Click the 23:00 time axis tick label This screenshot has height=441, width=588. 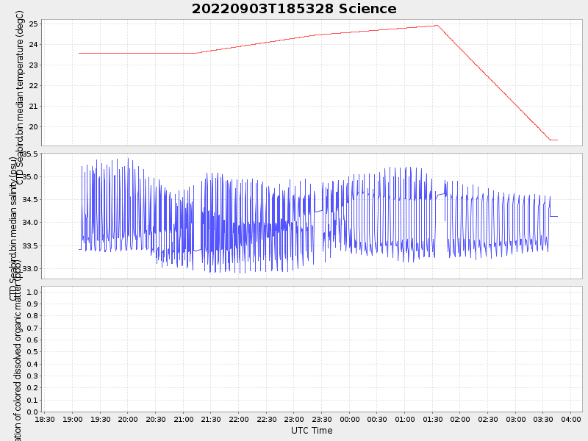294,419
